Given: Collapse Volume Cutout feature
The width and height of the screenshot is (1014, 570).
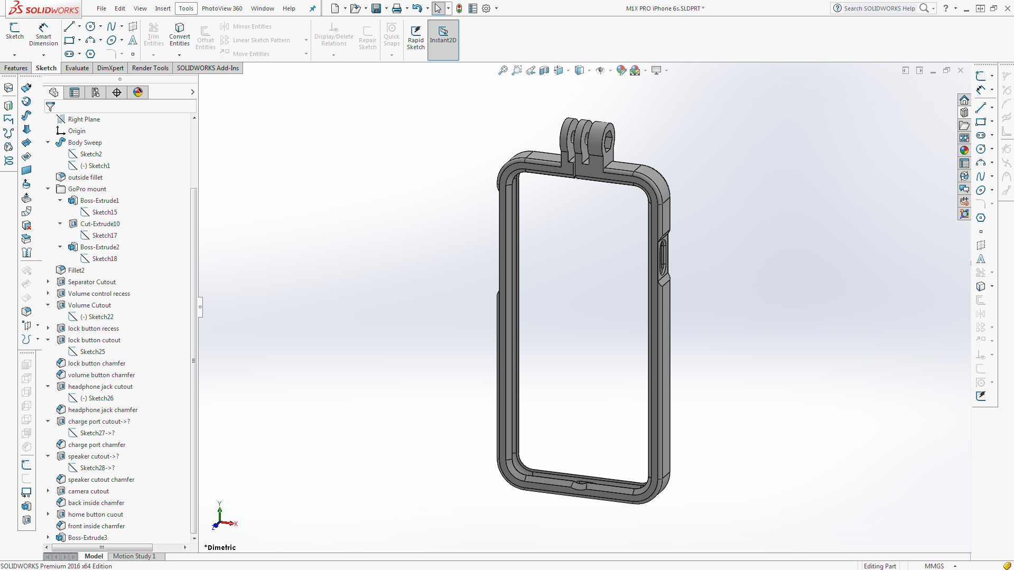Looking at the screenshot, I should pyautogui.click(x=48, y=305).
